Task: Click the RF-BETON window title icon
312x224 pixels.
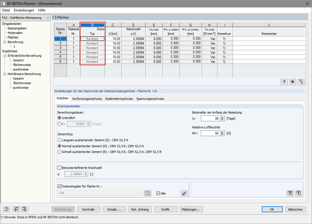Action: 3,4
